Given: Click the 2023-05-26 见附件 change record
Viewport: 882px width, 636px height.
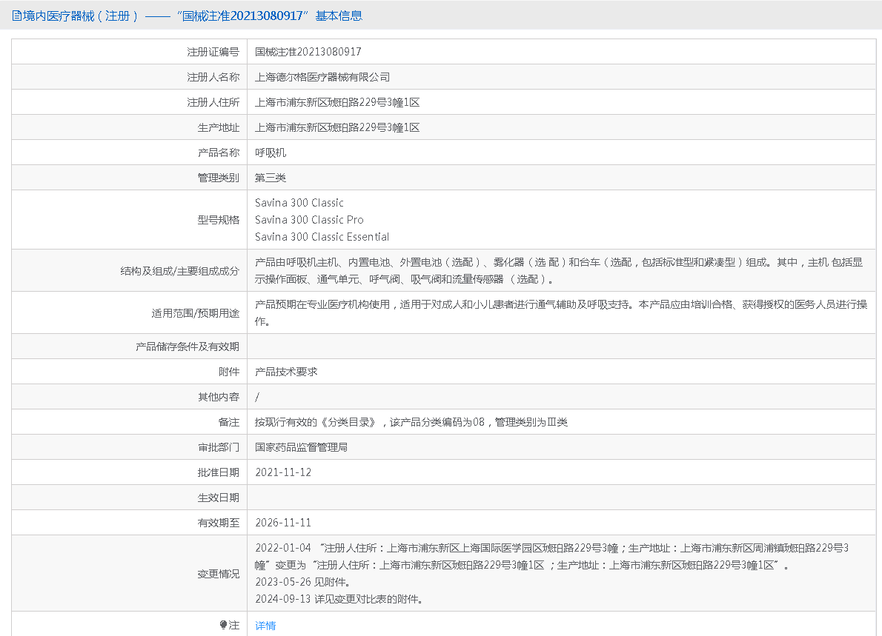Looking at the screenshot, I should pos(302,582).
